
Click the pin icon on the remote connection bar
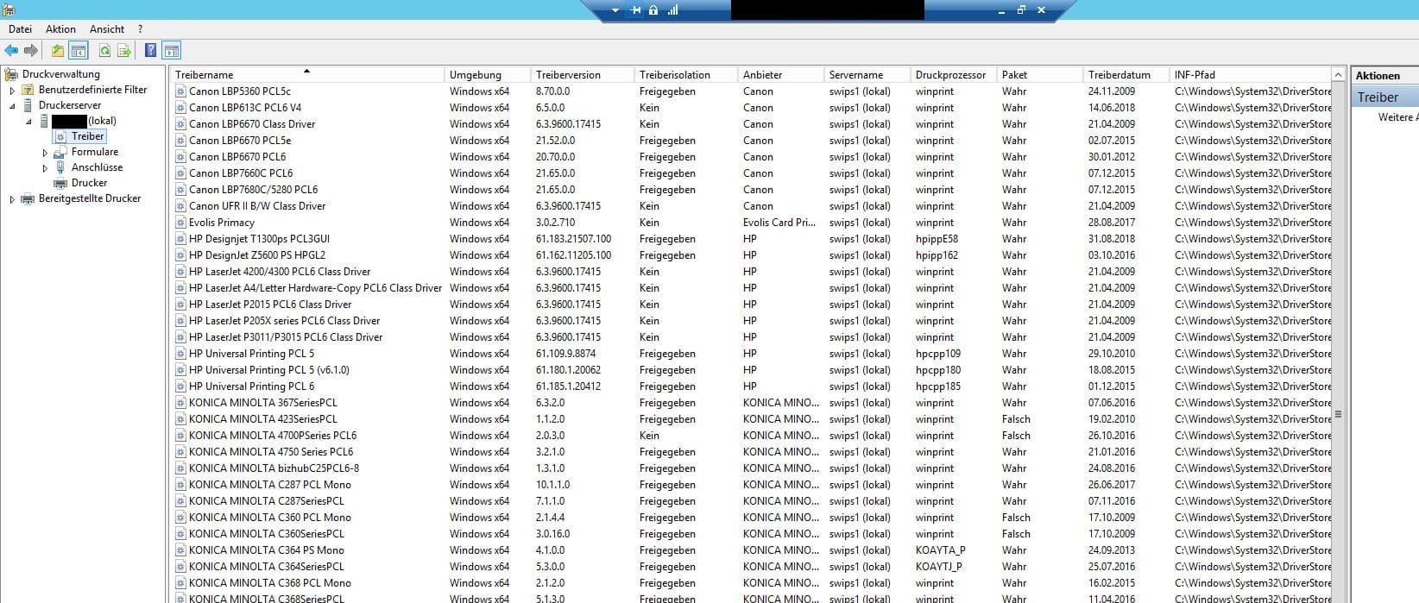(x=636, y=10)
